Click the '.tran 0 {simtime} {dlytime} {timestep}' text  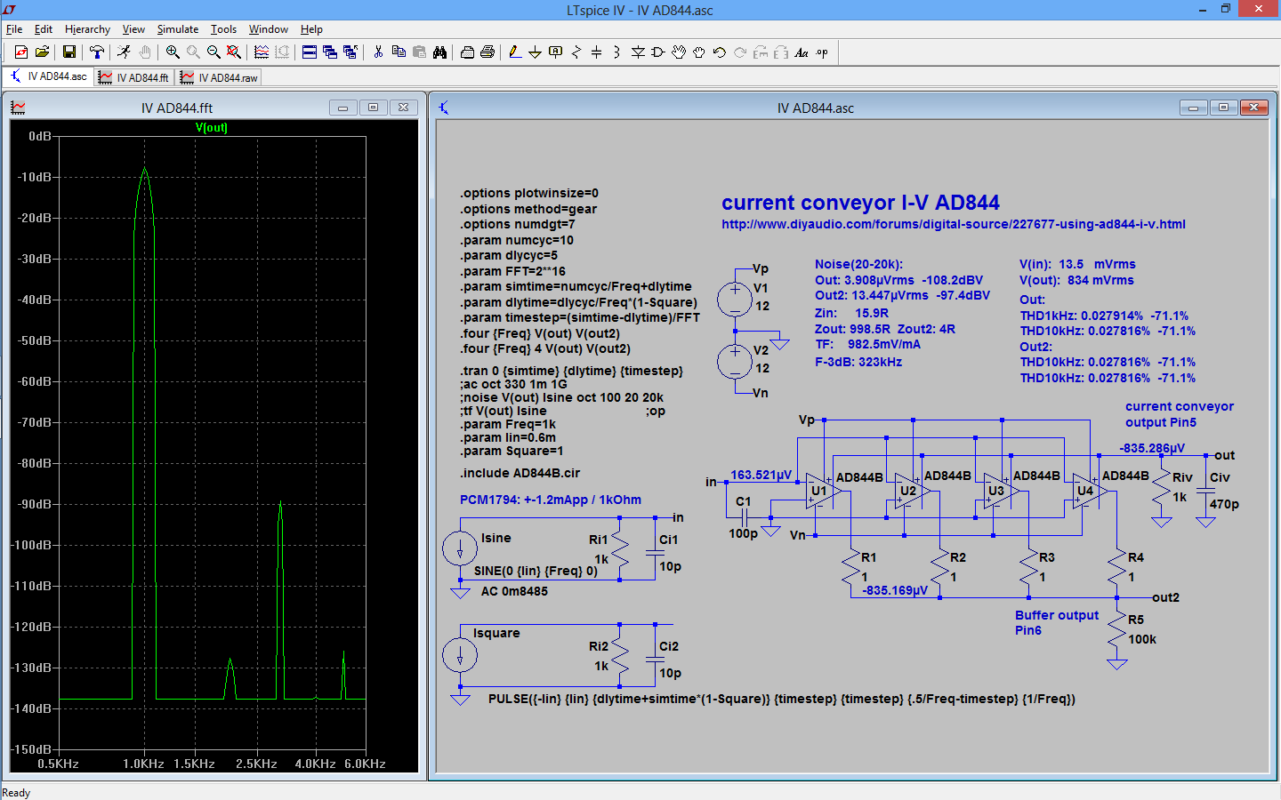(571, 371)
